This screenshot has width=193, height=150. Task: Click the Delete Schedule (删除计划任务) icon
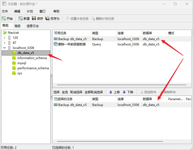pos(93,18)
